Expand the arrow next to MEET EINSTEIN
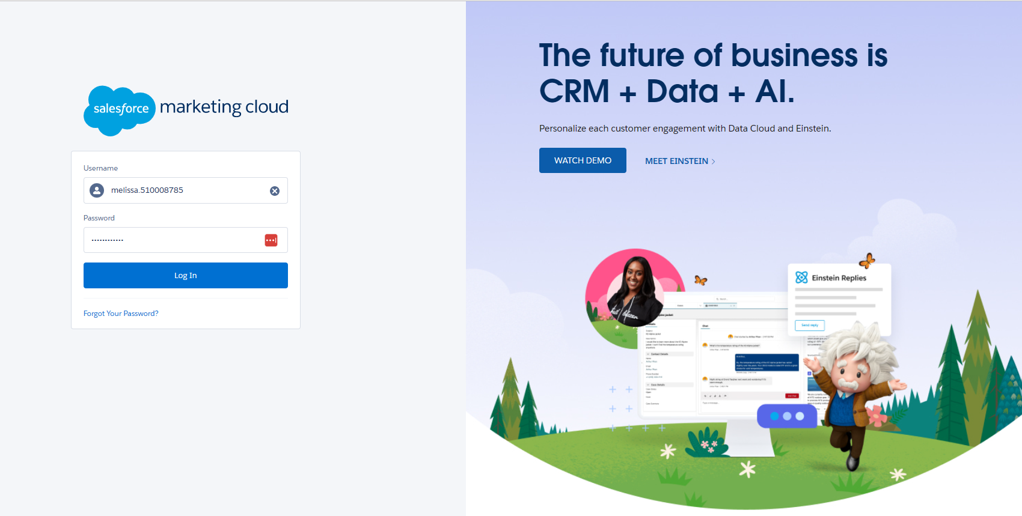Screen dimensions: 1022x516 tap(714, 162)
